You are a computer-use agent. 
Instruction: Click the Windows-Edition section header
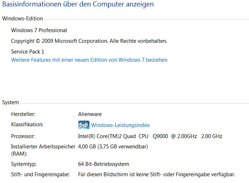(x=22, y=19)
